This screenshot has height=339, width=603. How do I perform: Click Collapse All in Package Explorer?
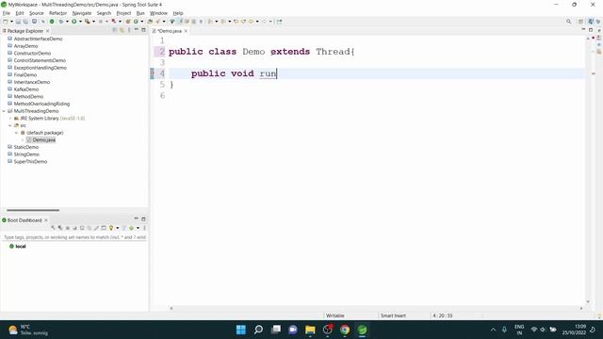(x=115, y=30)
